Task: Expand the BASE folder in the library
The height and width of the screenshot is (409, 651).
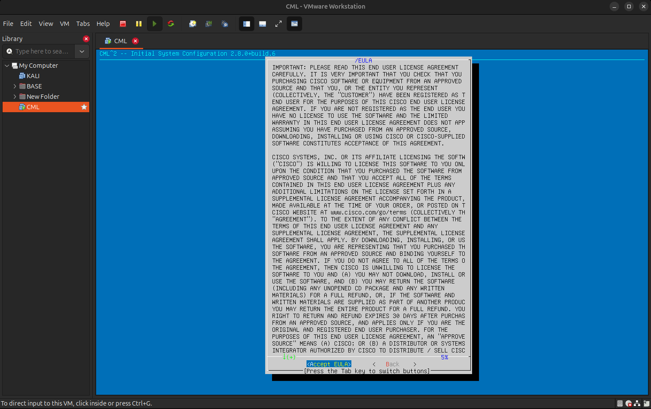Action: pyautogui.click(x=15, y=86)
